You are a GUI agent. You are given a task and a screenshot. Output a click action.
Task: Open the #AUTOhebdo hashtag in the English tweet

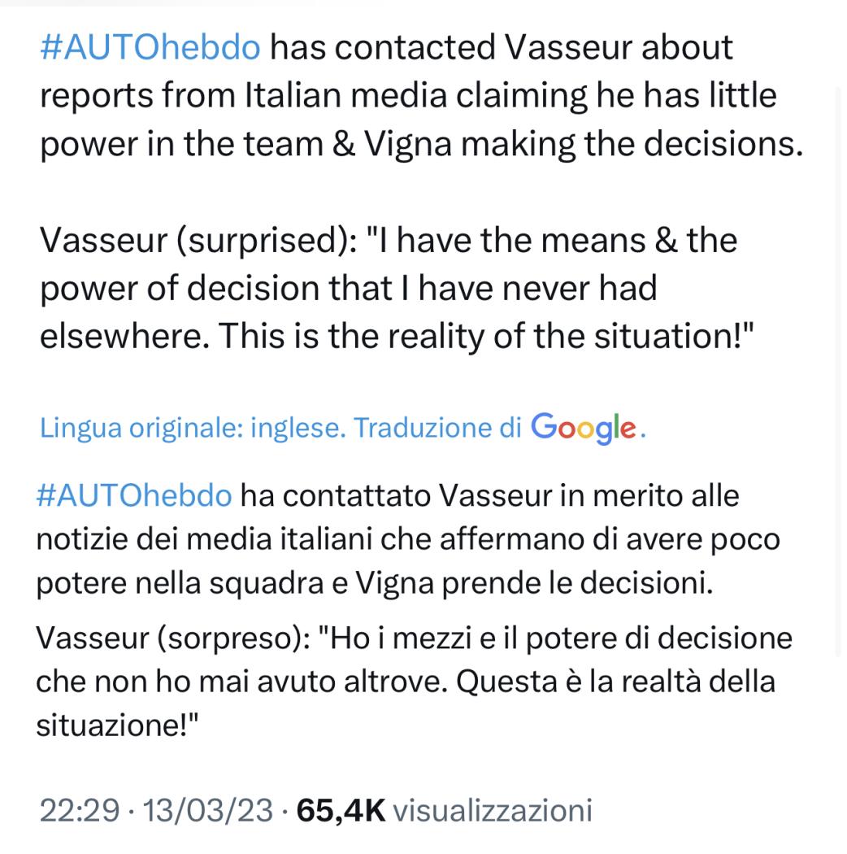[150, 47]
